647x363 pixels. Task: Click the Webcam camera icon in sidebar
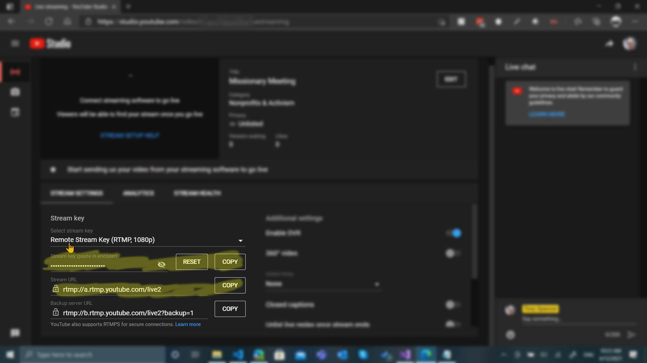15,92
